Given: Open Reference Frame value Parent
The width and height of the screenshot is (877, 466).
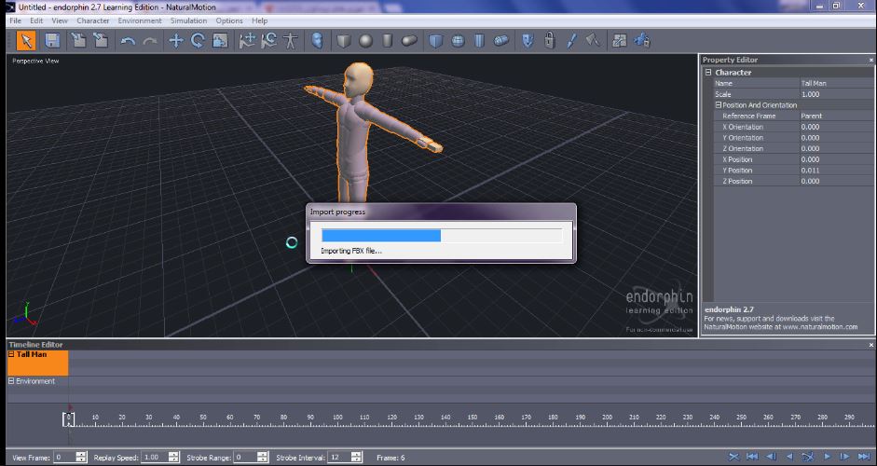Looking at the screenshot, I should pyautogui.click(x=835, y=116).
